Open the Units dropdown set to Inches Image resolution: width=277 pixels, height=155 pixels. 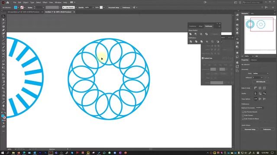pyautogui.click(x=261, y=74)
